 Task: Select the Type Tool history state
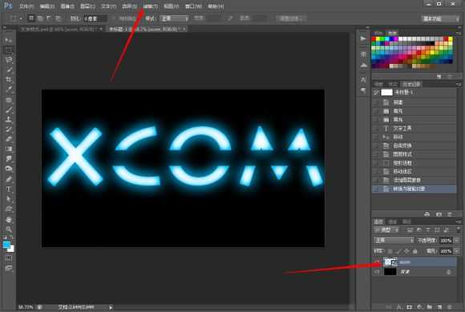pyautogui.click(x=414, y=128)
